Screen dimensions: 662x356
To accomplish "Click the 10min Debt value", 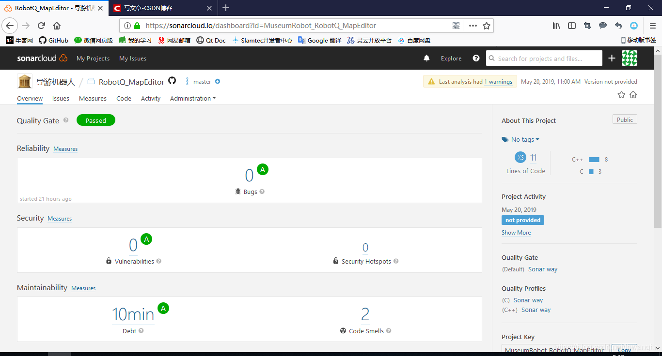I will coord(133,314).
